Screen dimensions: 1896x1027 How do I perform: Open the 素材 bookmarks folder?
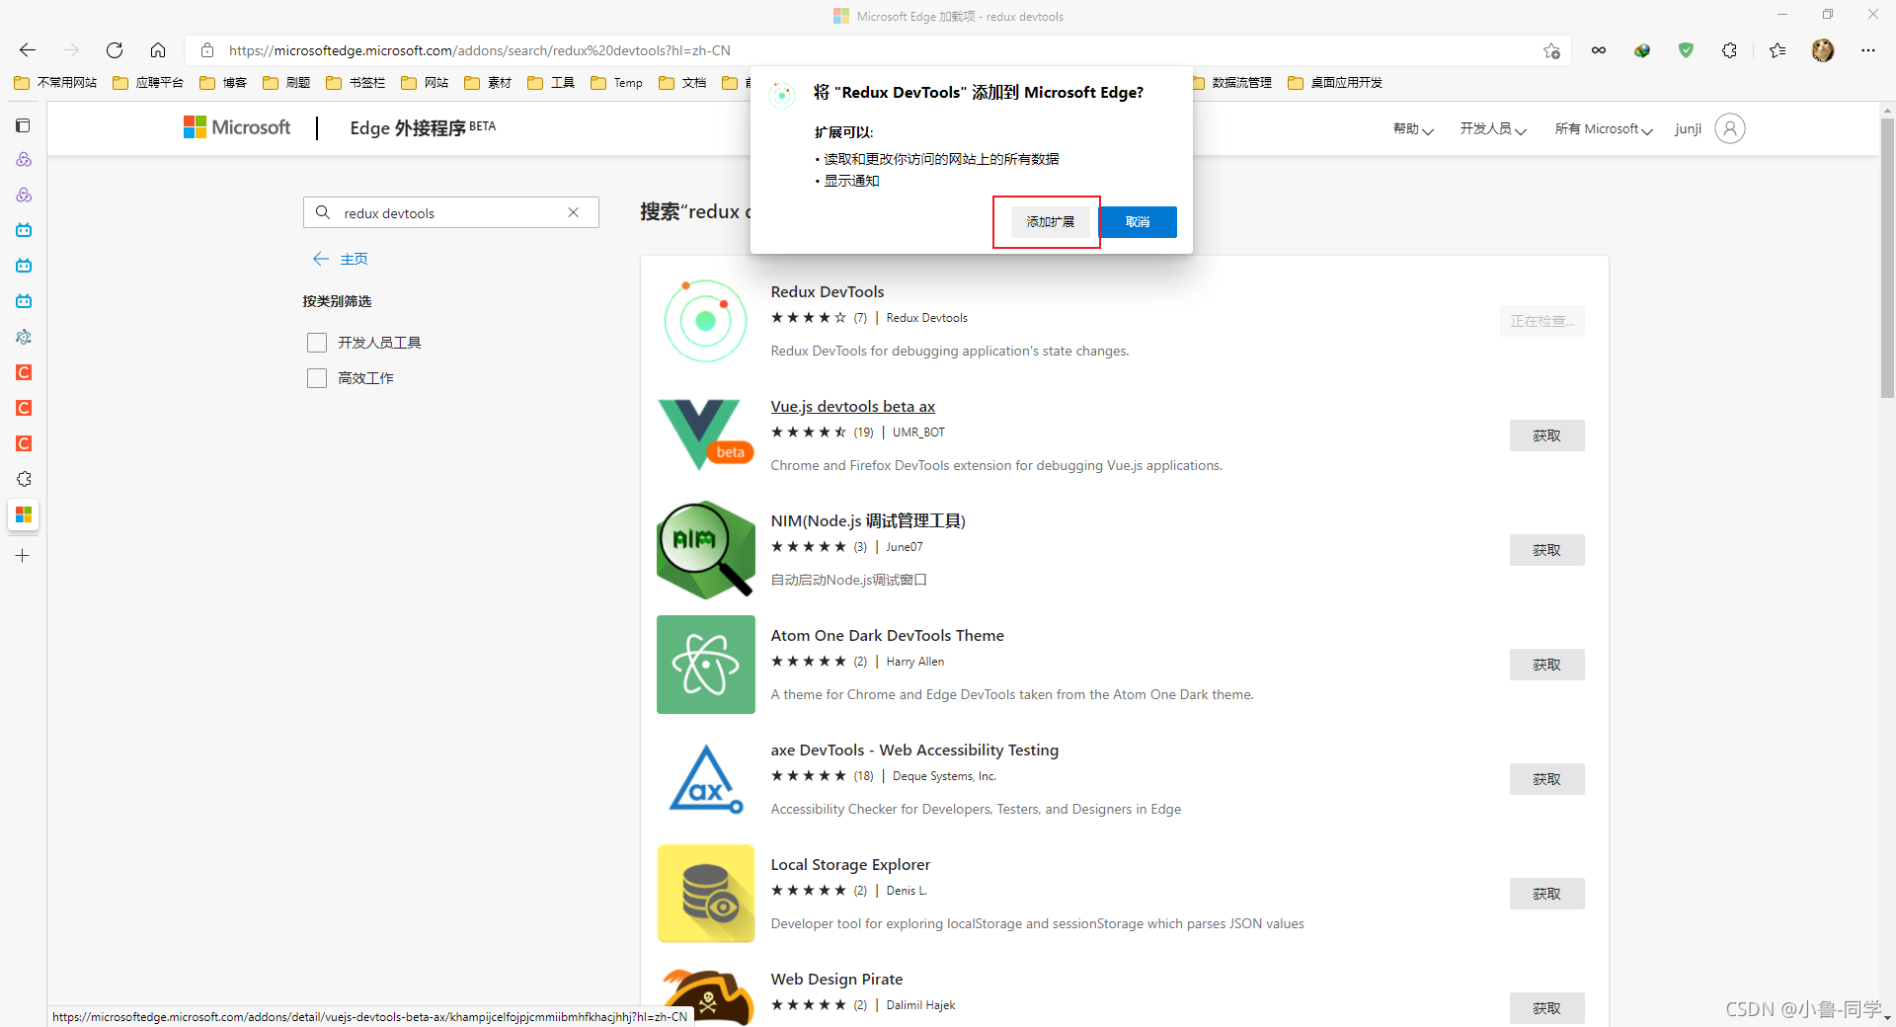click(488, 83)
